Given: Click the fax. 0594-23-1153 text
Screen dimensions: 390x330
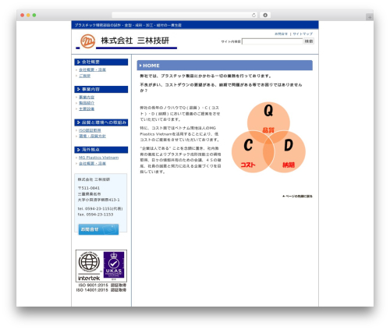Looking at the screenshot, I should (95, 215).
